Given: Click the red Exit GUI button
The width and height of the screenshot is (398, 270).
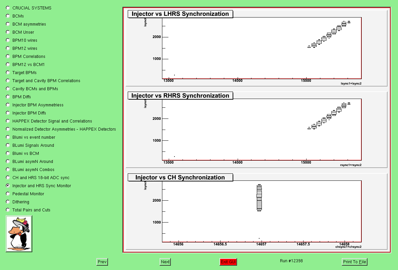Looking at the screenshot, I should point(228,262).
